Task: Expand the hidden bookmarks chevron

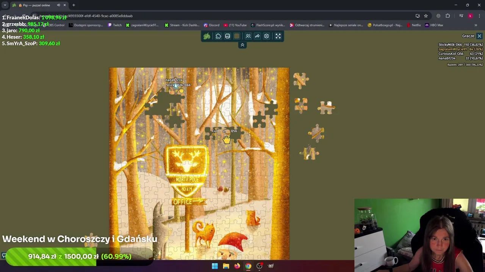Action: (476, 25)
